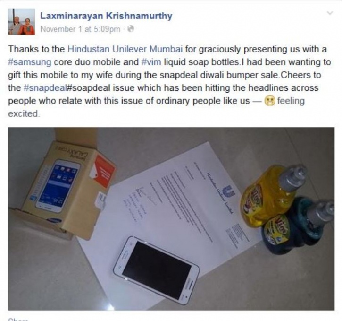The width and height of the screenshot is (342, 321).
Task: Open the attached photo of phone and letter
Action: (171, 218)
